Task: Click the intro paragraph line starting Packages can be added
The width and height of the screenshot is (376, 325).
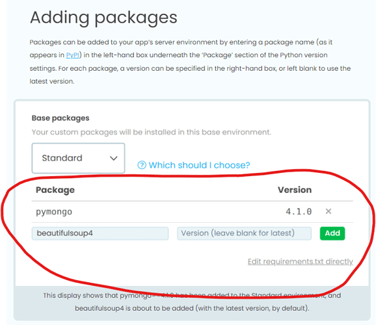Action: tap(181, 42)
